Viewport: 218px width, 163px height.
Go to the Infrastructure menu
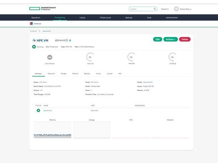pyautogui.click(x=105, y=17)
